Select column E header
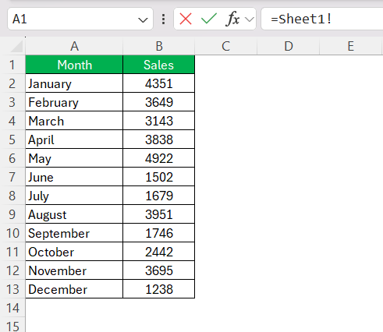This screenshot has height=332, width=383. (x=351, y=46)
